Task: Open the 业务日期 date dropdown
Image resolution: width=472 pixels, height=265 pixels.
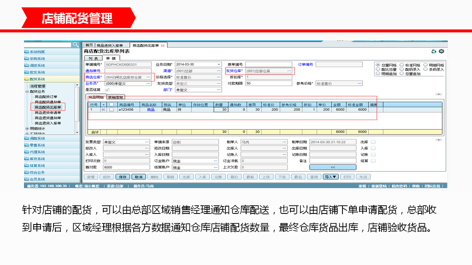Action: [218, 64]
